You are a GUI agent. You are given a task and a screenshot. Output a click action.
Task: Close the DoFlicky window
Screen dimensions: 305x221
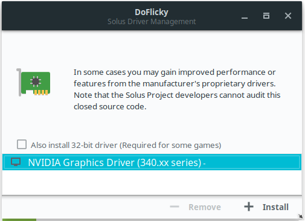click(288, 16)
